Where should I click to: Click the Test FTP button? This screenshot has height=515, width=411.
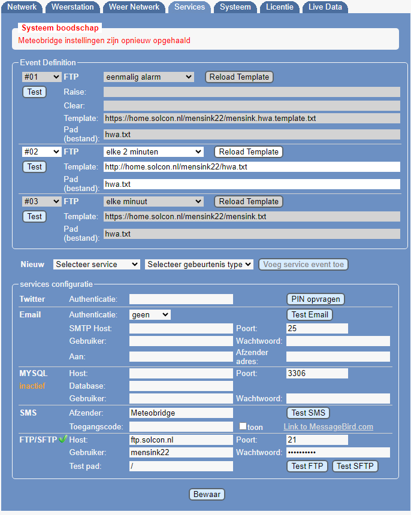[307, 466]
